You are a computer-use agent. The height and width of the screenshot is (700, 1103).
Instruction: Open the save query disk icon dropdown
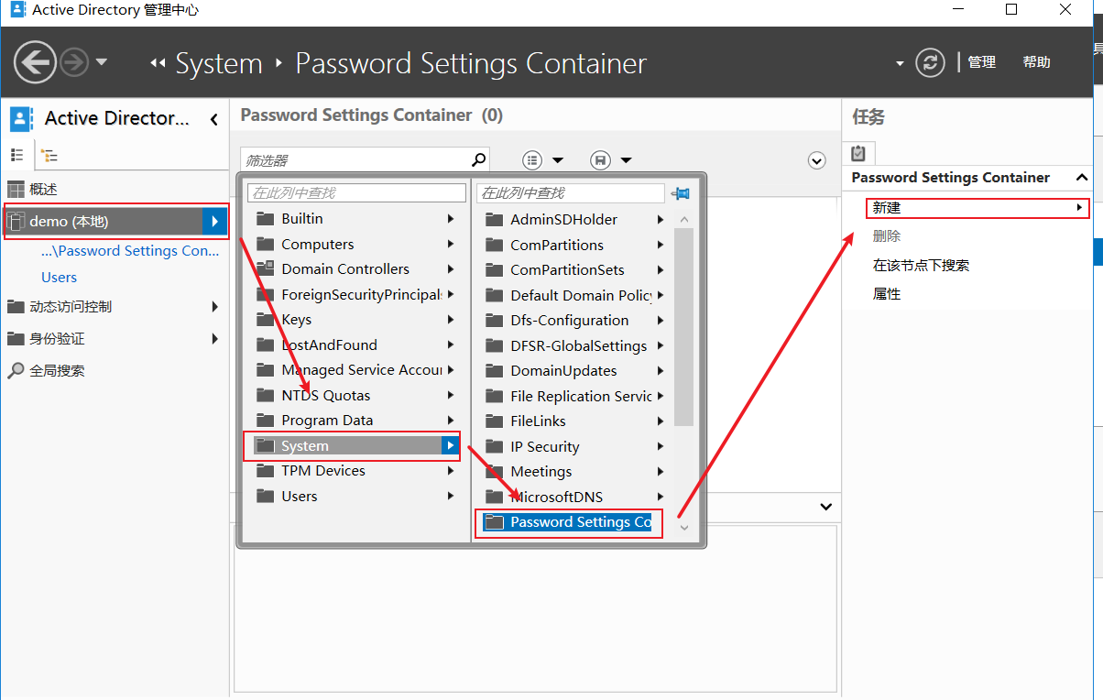[611, 160]
